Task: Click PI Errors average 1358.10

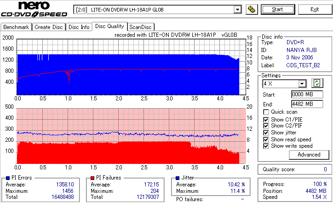Action: [65, 185]
